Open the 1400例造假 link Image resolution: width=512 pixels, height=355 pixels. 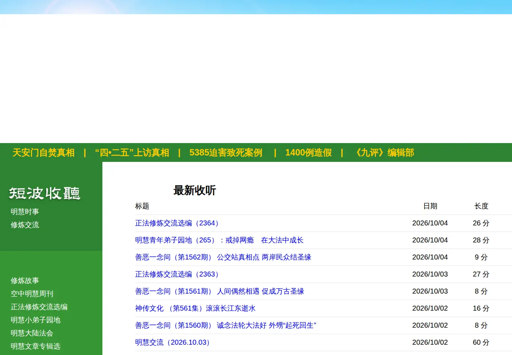[x=308, y=153]
